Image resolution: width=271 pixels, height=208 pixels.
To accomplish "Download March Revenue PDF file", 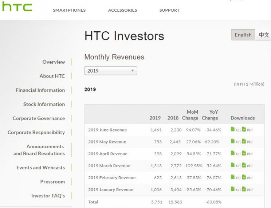I will [247, 165].
